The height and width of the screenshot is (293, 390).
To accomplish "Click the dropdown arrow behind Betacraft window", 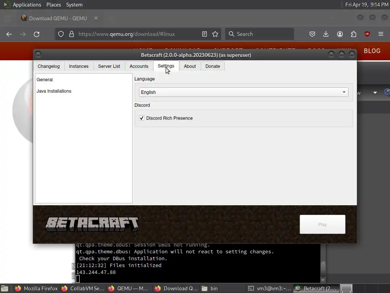I will [x=375, y=93].
